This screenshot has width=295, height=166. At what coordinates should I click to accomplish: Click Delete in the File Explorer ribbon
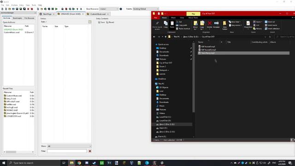click(x=209, y=24)
